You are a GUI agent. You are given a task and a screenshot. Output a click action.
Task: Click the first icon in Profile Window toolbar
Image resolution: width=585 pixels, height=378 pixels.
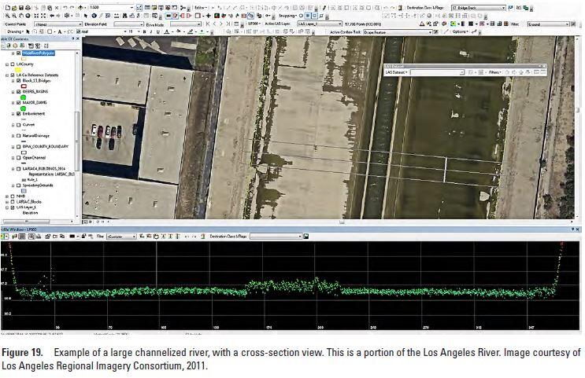pos(4,236)
